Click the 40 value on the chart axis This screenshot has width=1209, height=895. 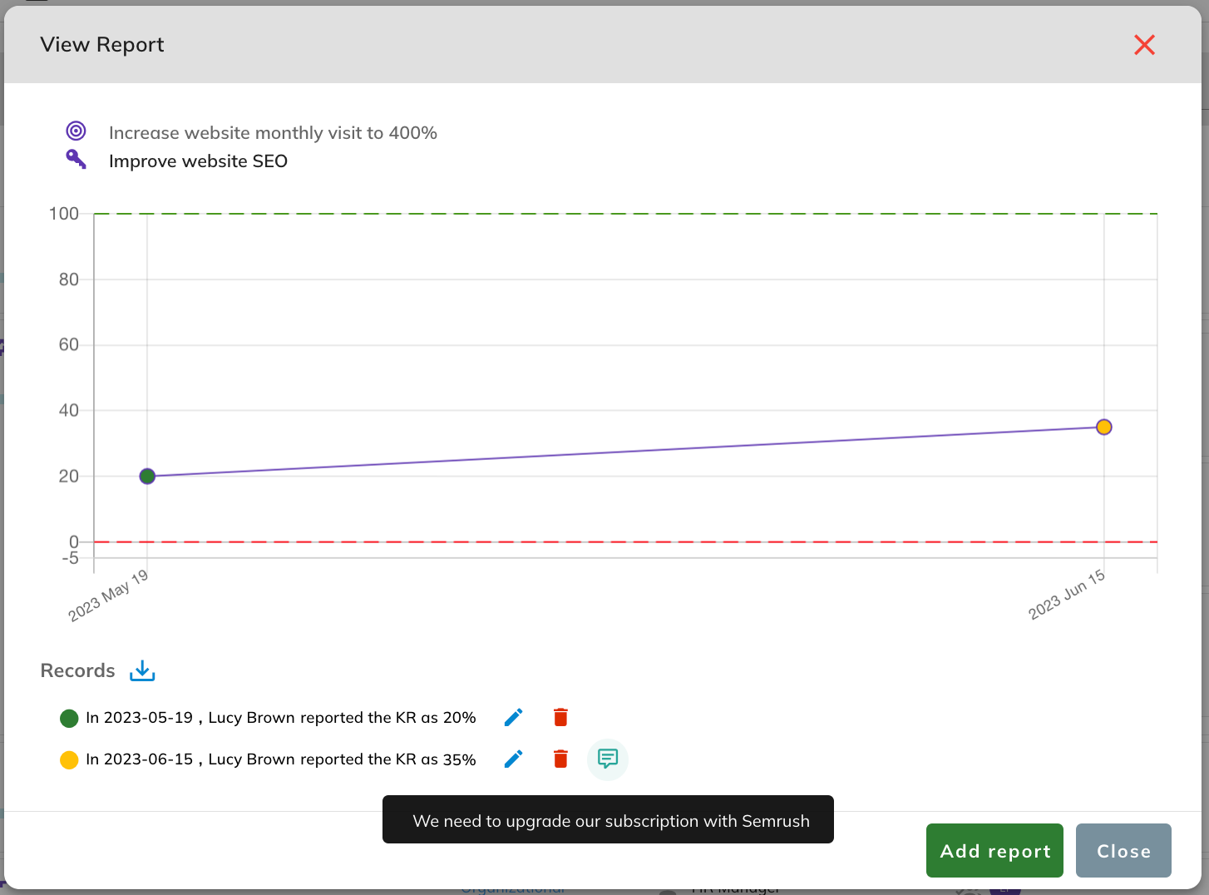(69, 410)
